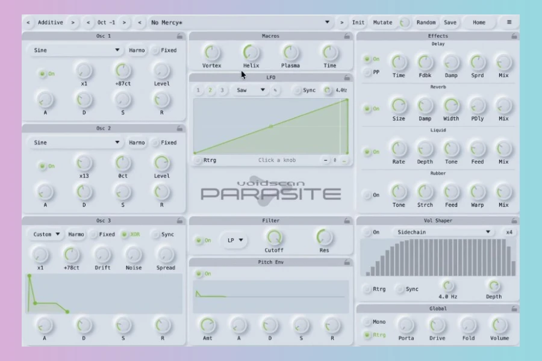Viewport: 542px width, 361px height.
Task: Click the Mutate button
Action: 382,22
